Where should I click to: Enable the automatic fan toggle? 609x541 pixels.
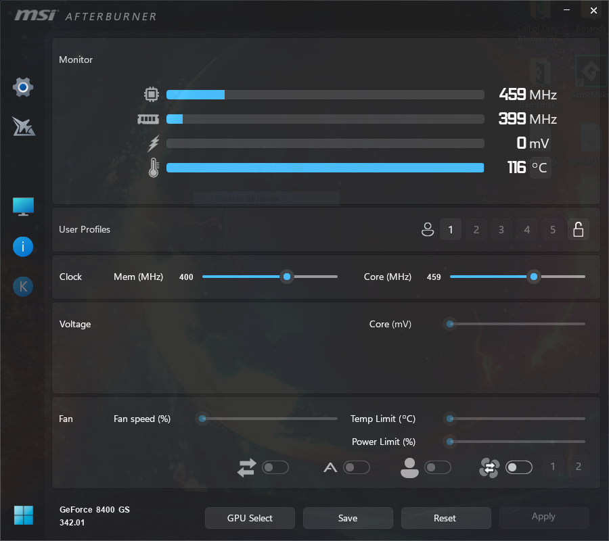click(357, 468)
